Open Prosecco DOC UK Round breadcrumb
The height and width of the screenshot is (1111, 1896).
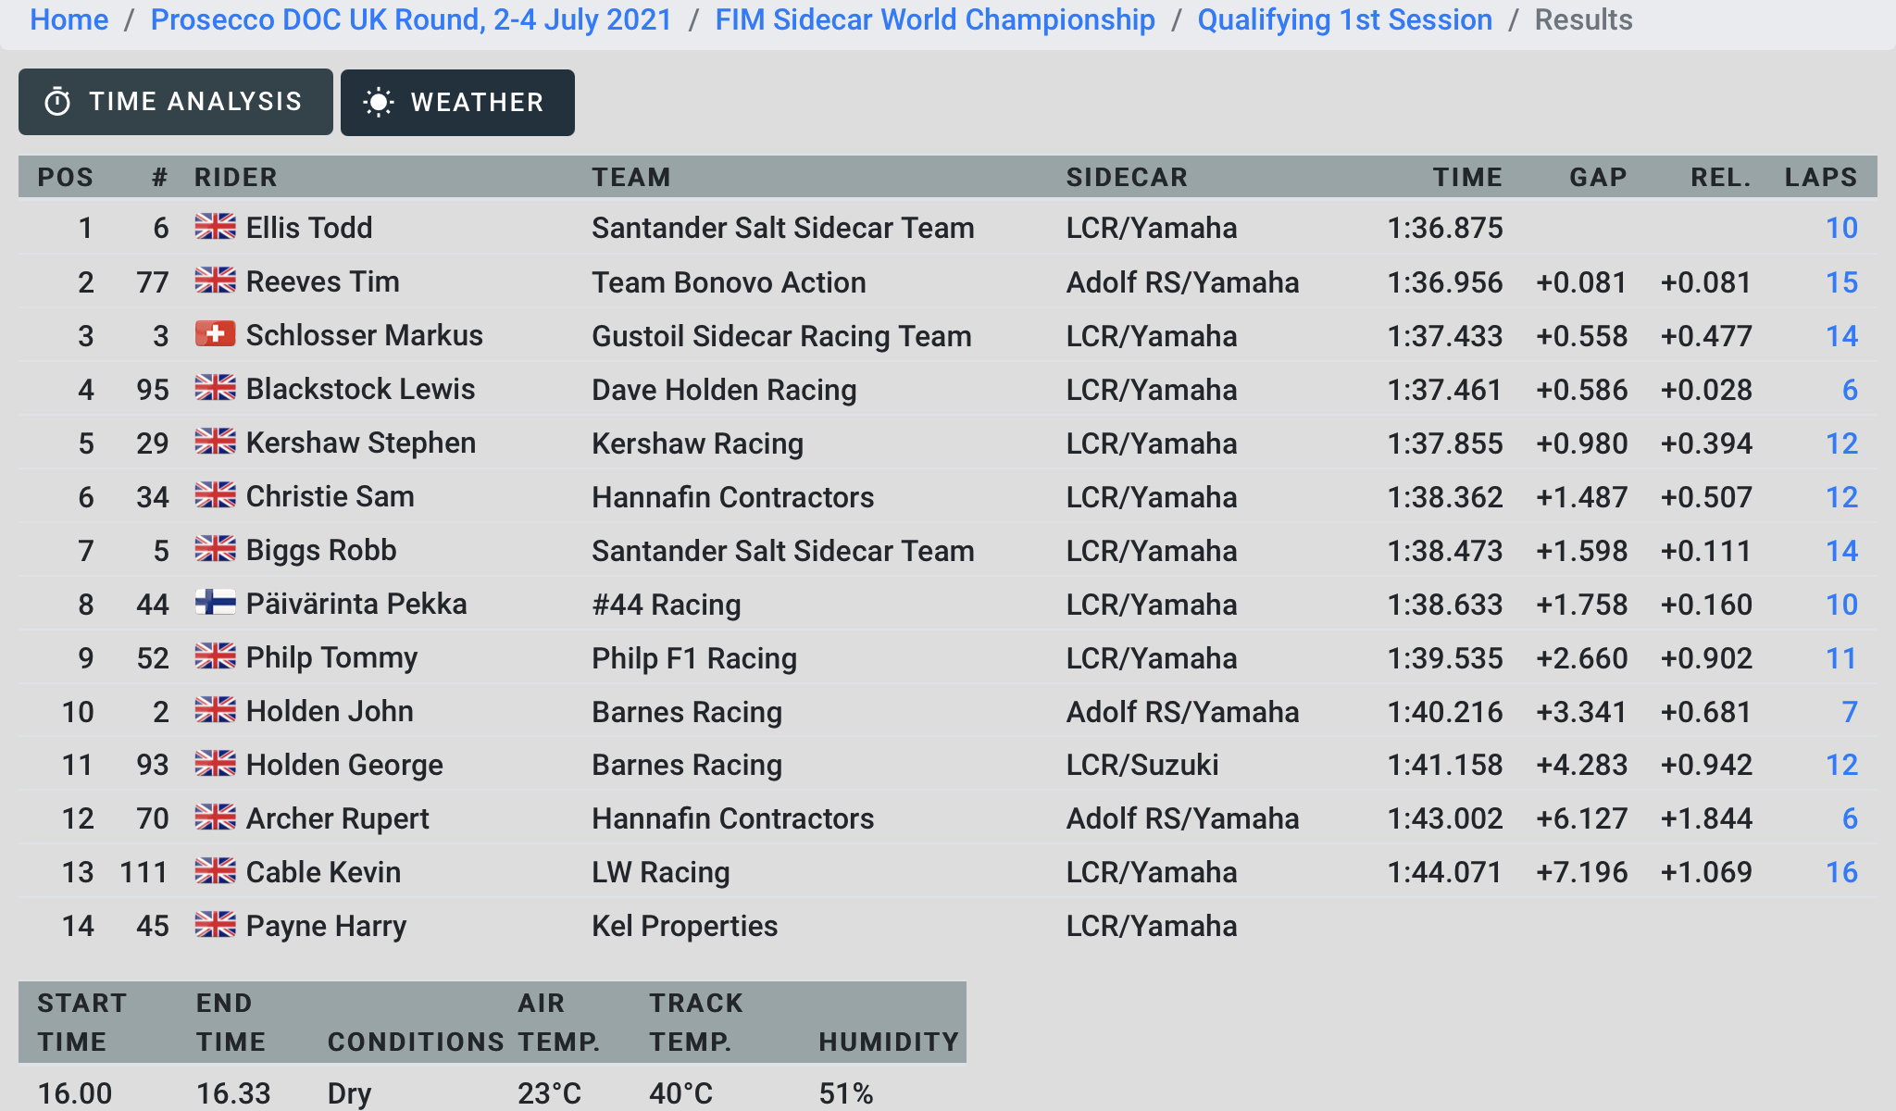[411, 19]
